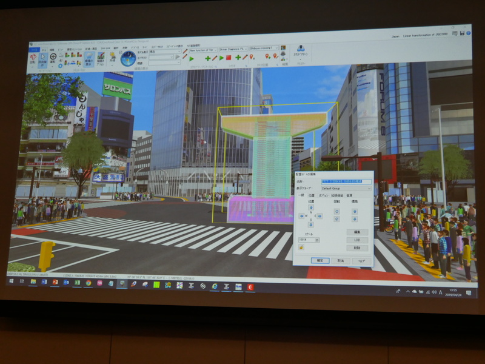The image size is (485, 364).
Task: Open Chrome from the taskbar
Action: click(x=88, y=283)
